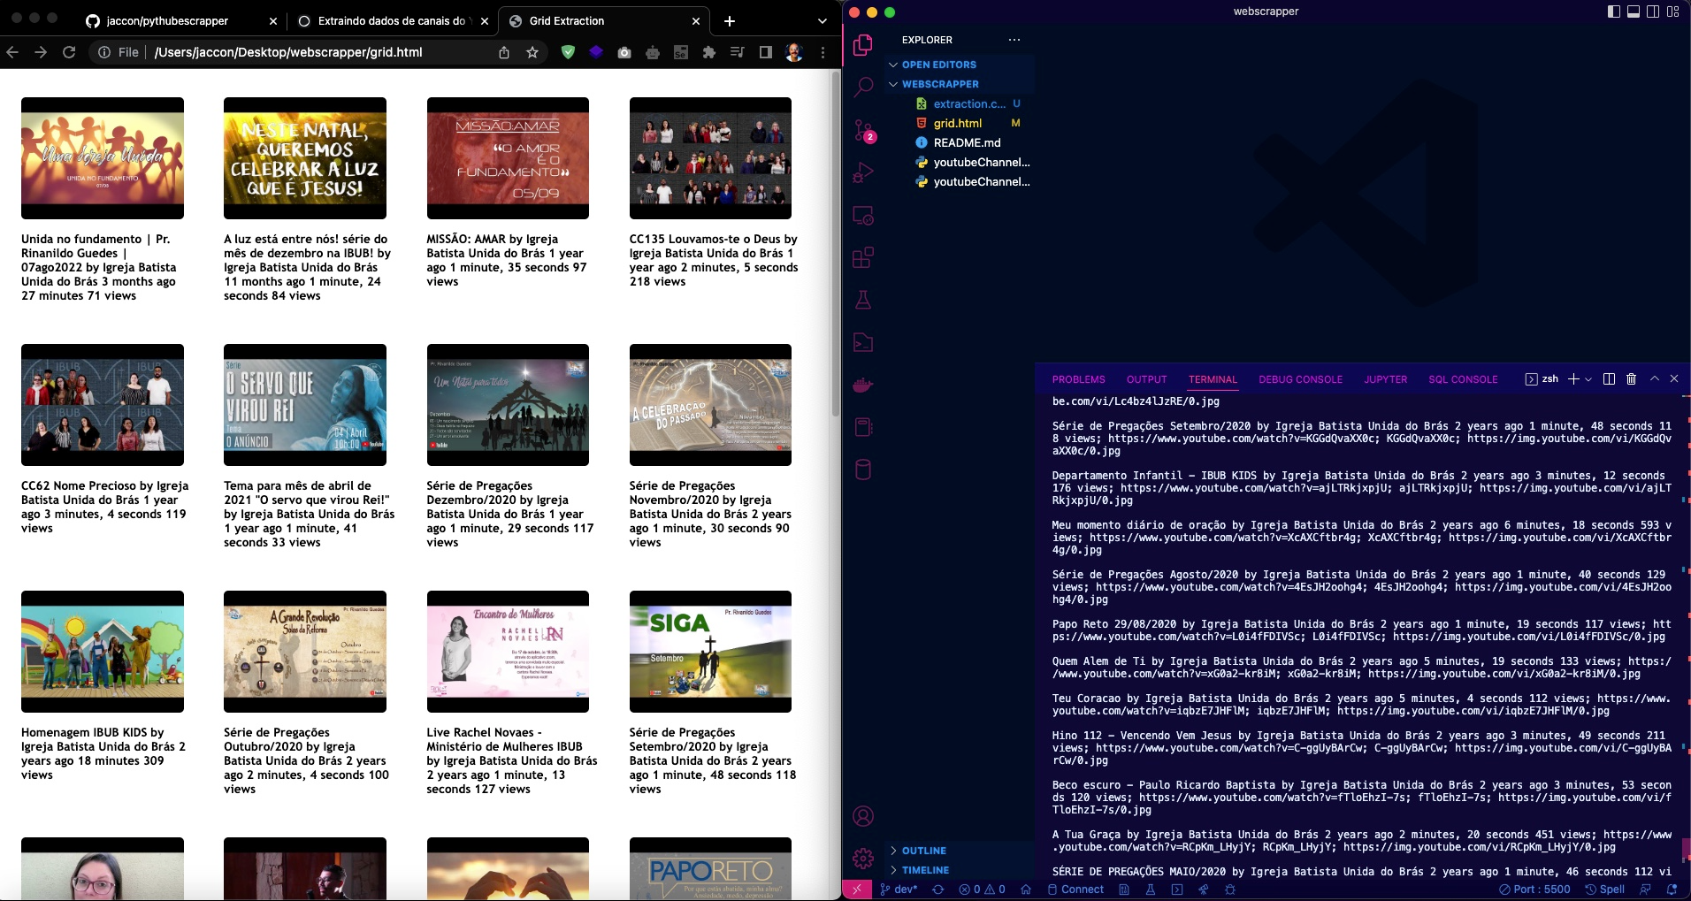
Task: Click the notifications bell in status bar
Action: click(x=1672, y=890)
